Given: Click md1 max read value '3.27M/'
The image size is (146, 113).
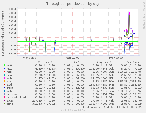Looking at the screenshot, I should click(126, 69).
